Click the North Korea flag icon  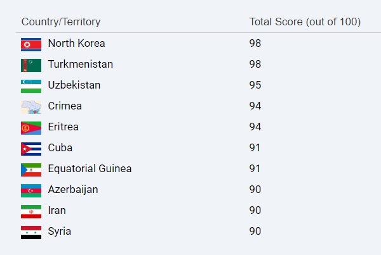31,44
